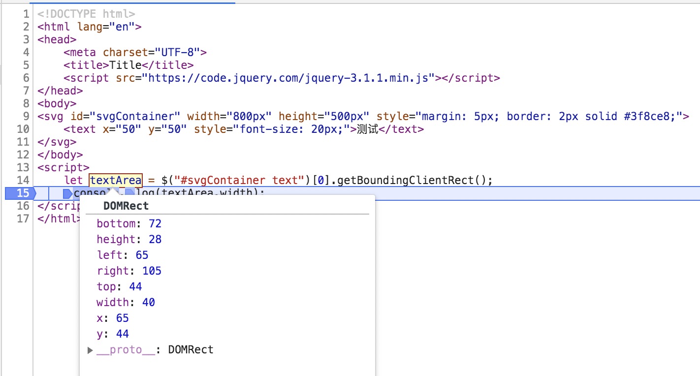This screenshot has height=376, width=700.
Task: Select the left: 65 property row
Action: [x=123, y=255]
